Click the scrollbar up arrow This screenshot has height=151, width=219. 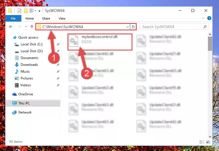(x=210, y=34)
